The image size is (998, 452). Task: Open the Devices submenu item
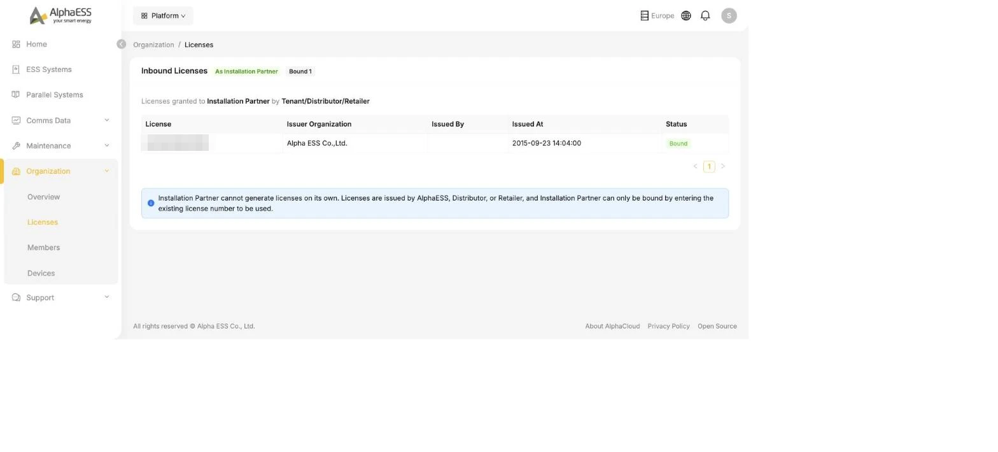tap(41, 273)
